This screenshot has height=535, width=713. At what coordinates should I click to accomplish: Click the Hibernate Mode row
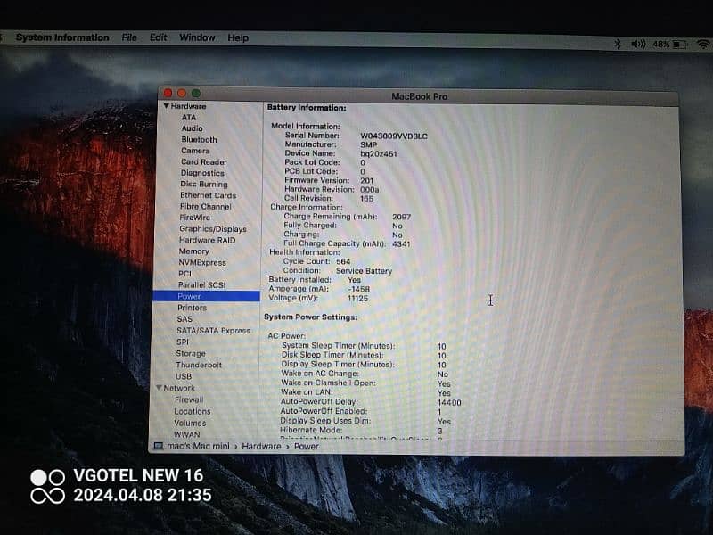(362, 431)
